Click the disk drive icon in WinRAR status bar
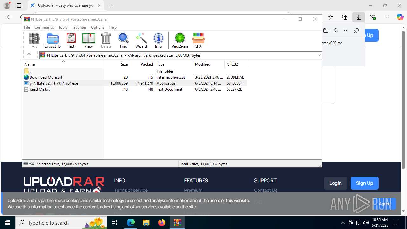Screen dimensions: 407x229 26,164
